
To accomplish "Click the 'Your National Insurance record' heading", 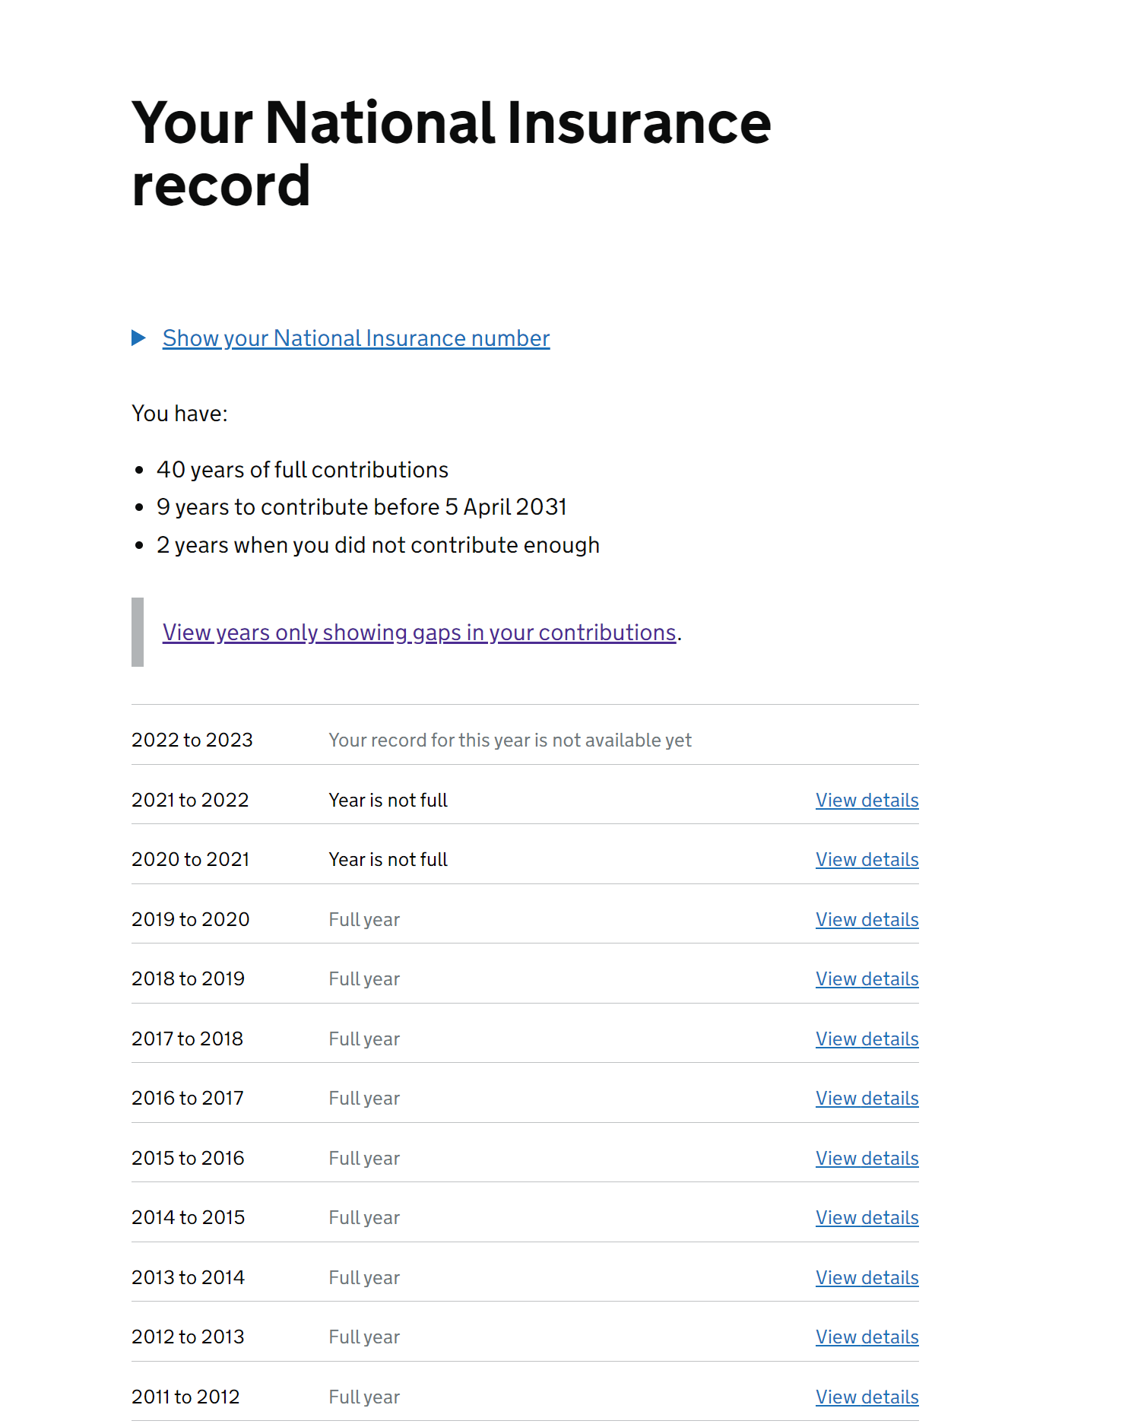I will tap(451, 154).
